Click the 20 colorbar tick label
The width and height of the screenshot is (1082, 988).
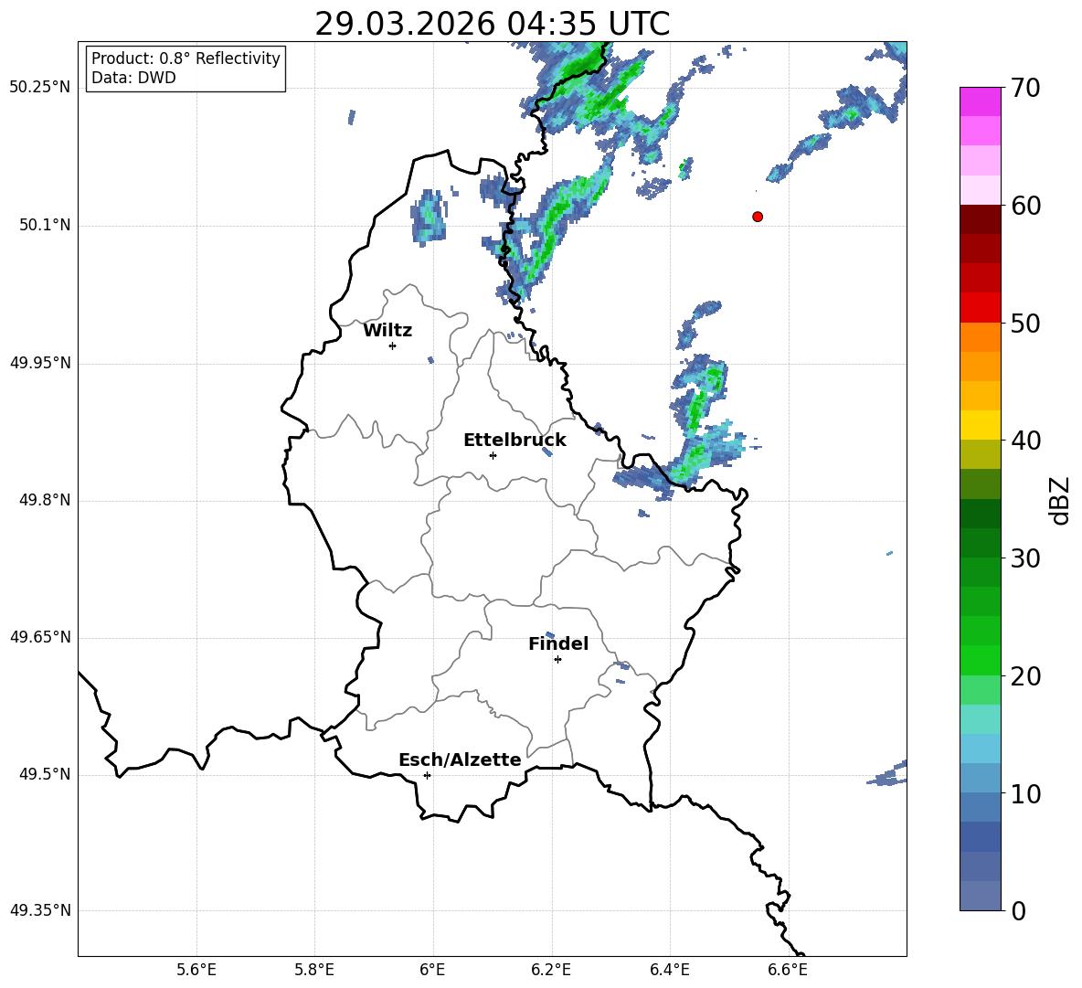point(1024,675)
